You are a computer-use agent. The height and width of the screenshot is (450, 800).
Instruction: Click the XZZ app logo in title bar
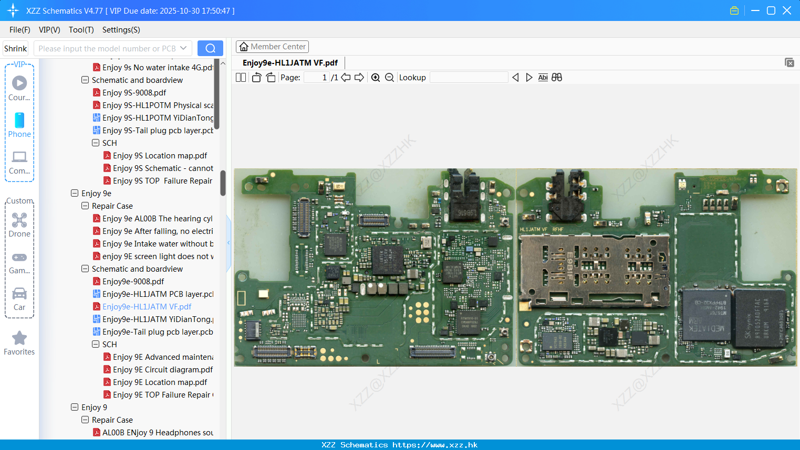click(13, 10)
